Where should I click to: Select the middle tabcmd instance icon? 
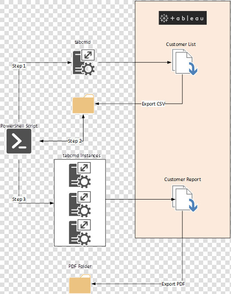[80, 204]
